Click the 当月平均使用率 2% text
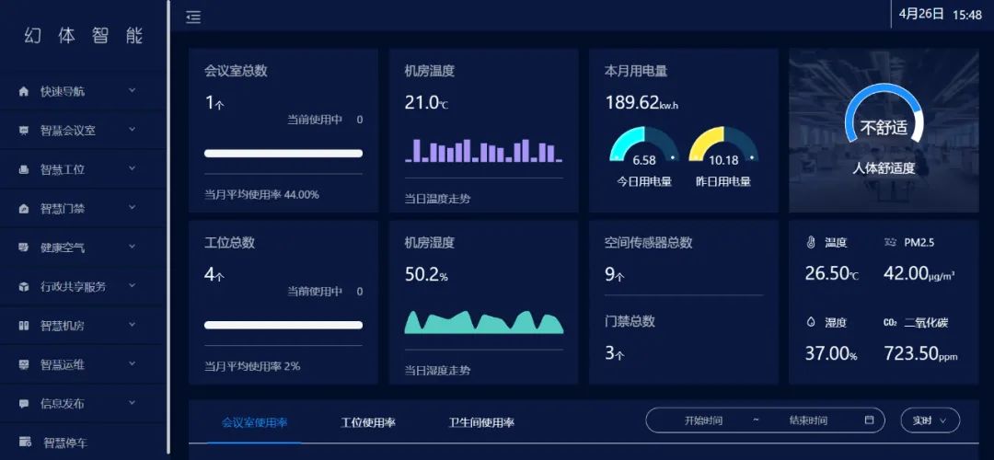 pos(251,366)
